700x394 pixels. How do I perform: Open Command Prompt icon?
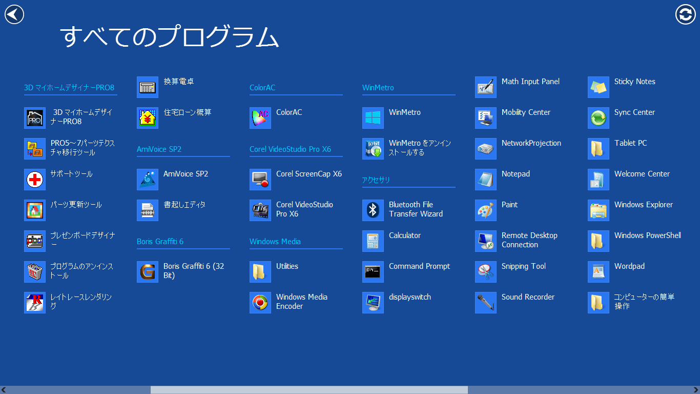pyautogui.click(x=373, y=272)
